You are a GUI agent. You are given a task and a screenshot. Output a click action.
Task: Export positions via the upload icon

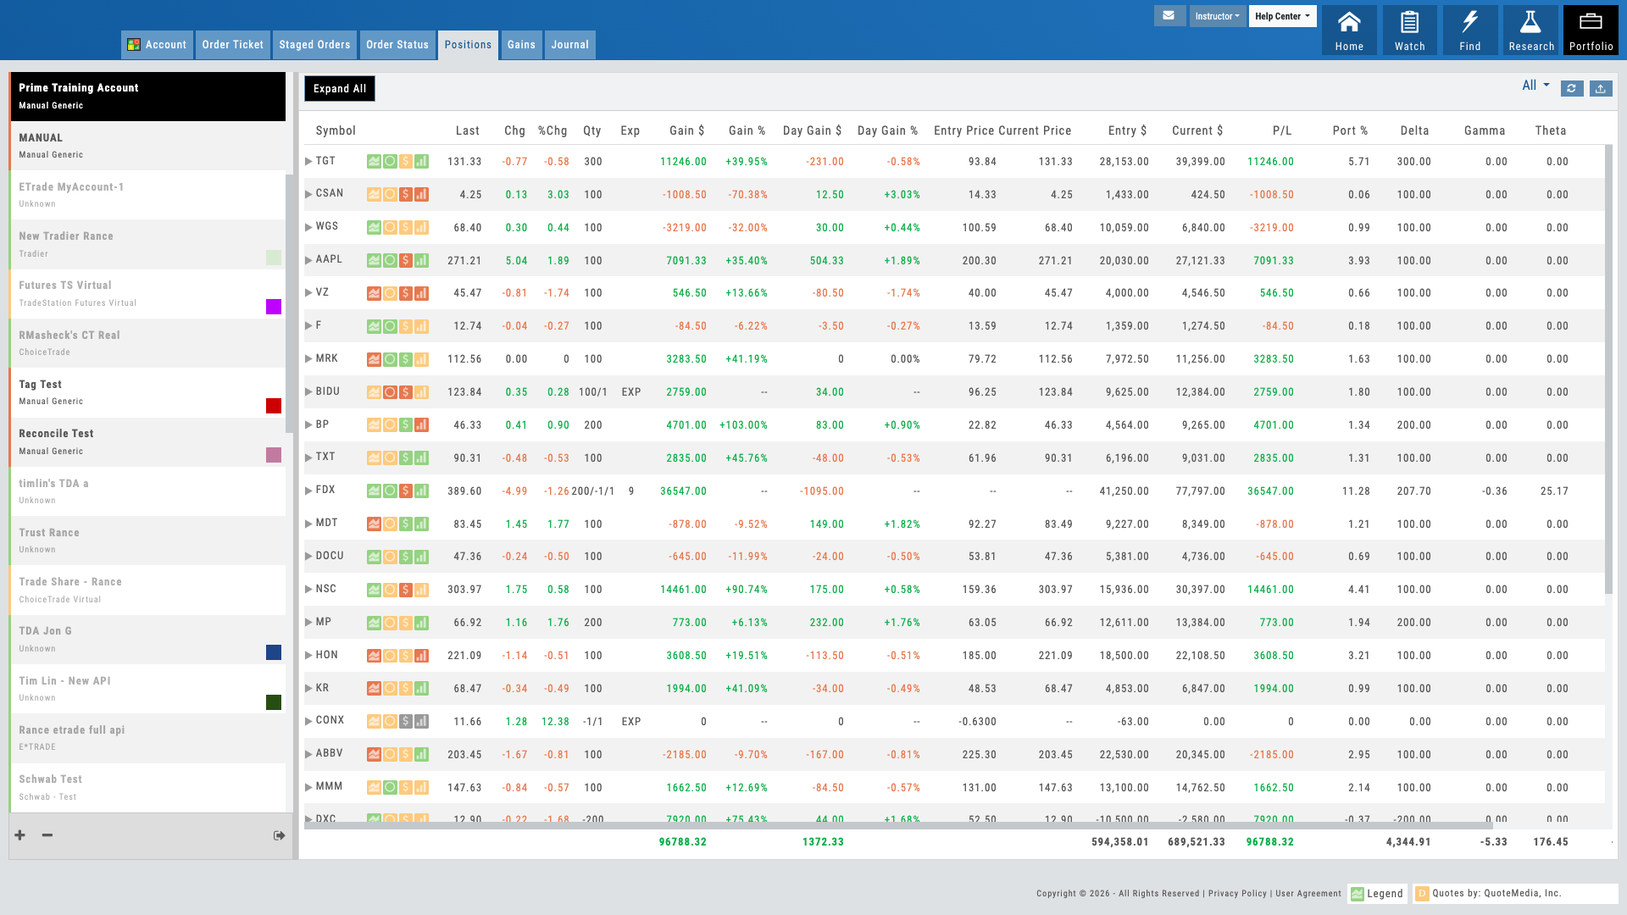pyautogui.click(x=1601, y=88)
